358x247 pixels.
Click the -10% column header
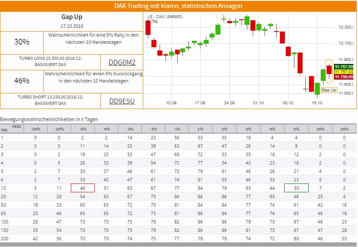(59, 129)
